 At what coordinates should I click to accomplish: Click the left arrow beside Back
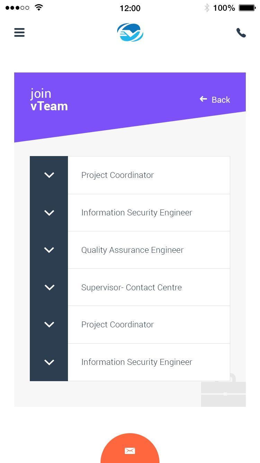pyautogui.click(x=203, y=99)
